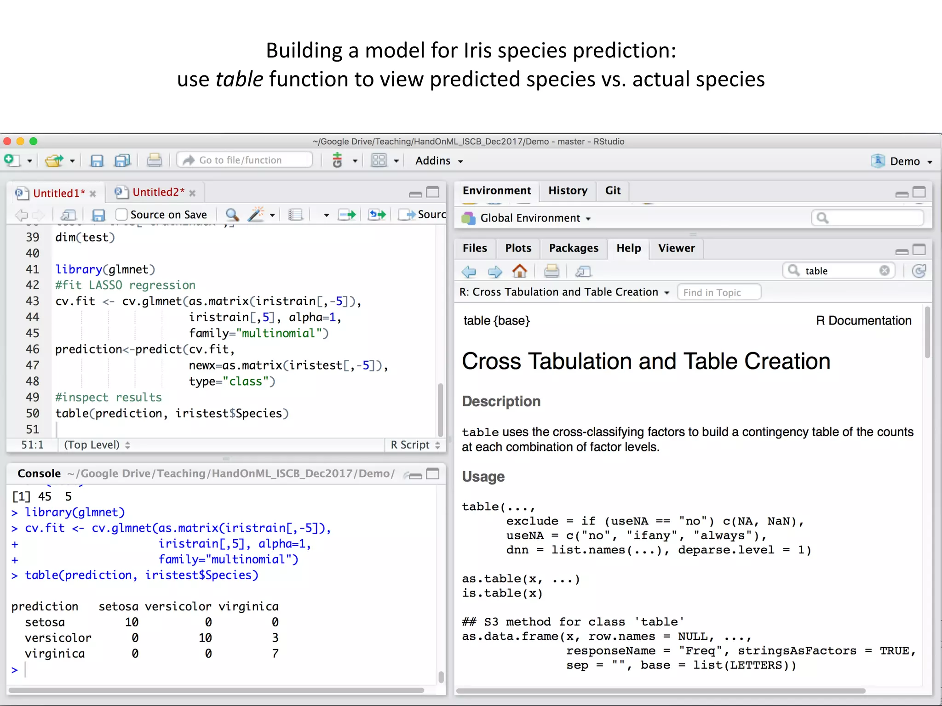The height and width of the screenshot is (706, 942).
Task: Switch to the Untitled1 script tab
Action: [58, 193]
